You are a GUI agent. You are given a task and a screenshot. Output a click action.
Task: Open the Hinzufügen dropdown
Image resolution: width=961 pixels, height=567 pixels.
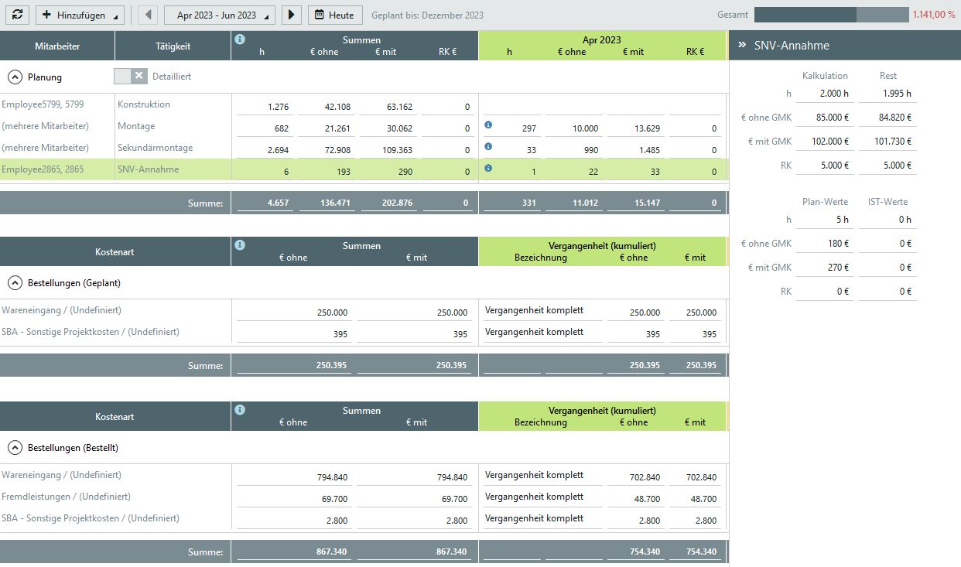click(80, 15)
